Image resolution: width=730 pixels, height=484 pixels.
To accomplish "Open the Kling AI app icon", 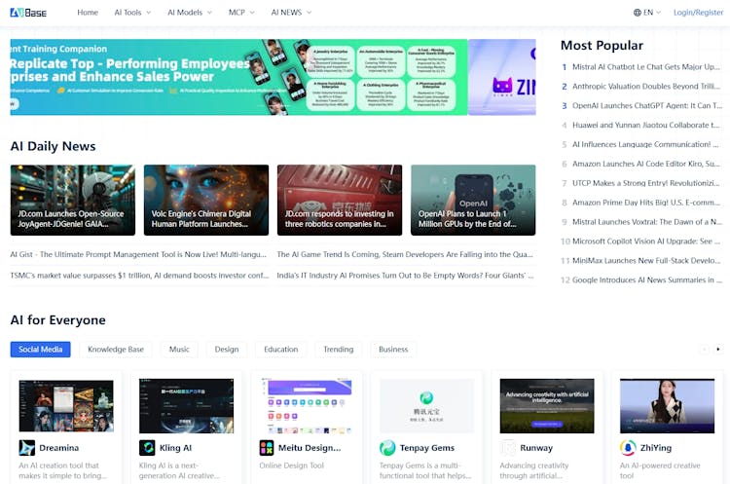I will click(147, 448).
